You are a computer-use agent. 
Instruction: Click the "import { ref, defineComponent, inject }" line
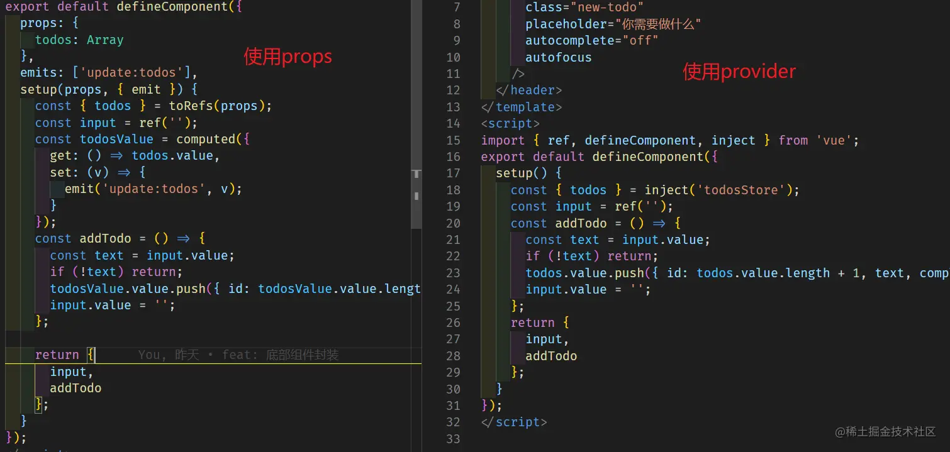670,140
